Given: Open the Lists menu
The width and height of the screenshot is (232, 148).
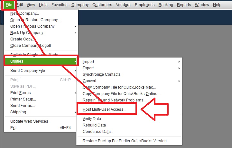Looking at the screenshot, I should pos(43,5).
